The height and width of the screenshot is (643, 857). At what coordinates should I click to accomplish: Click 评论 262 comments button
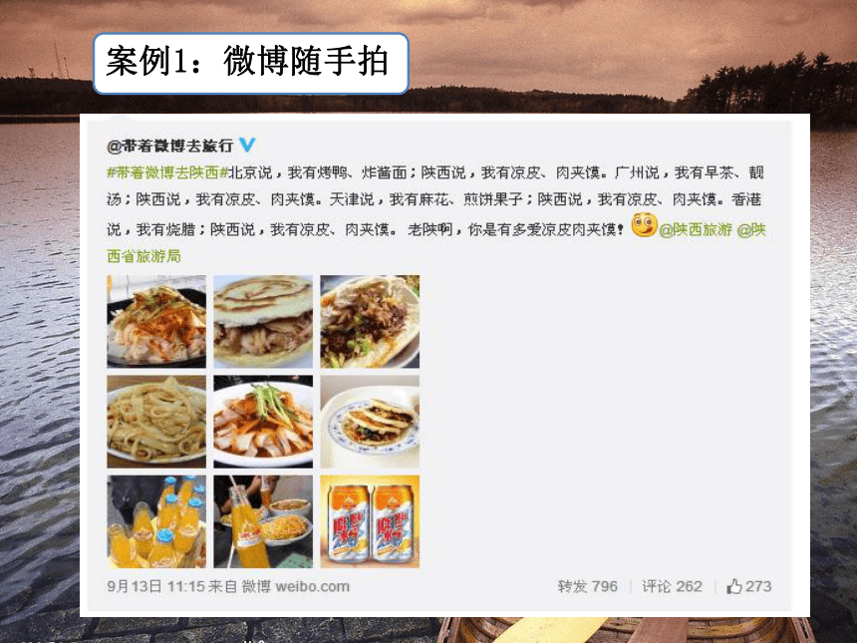coord(672,587)
